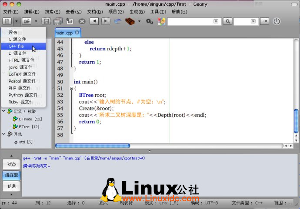The width and height of the screenshot is (300, 209).
Task: Collapse the 其他 tree group
Action: coord(3,134)
